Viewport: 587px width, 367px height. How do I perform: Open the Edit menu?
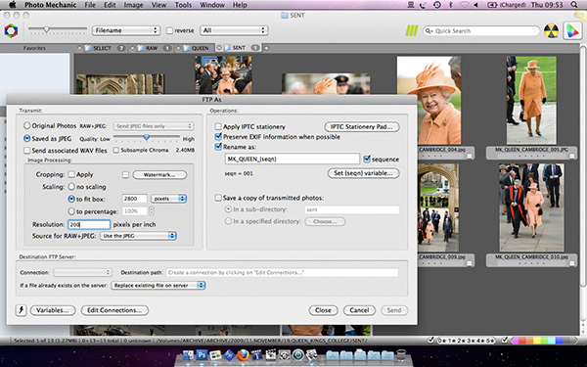[110, 5]
